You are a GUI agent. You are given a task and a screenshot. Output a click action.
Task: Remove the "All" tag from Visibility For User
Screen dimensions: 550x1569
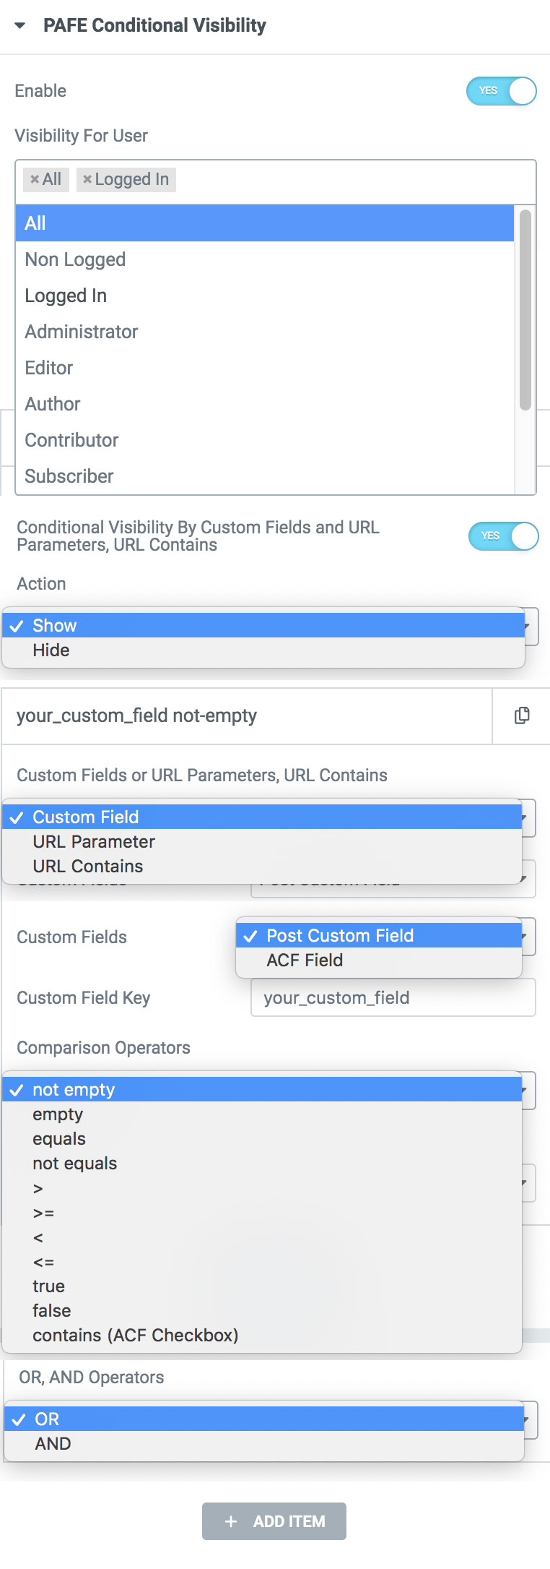[x=35, y=179]
